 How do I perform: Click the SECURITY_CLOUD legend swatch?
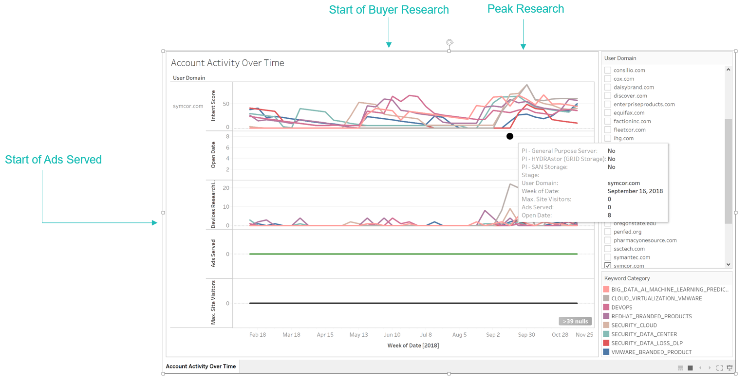606,325
